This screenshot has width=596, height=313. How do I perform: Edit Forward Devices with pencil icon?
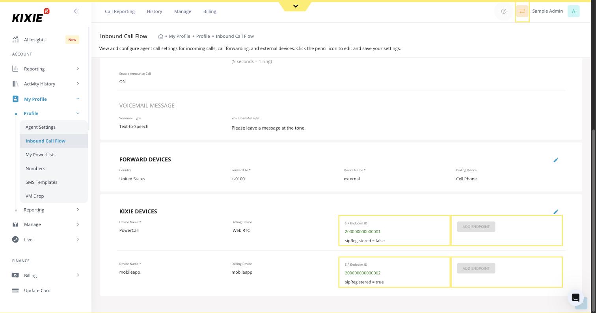click(556, 160)
